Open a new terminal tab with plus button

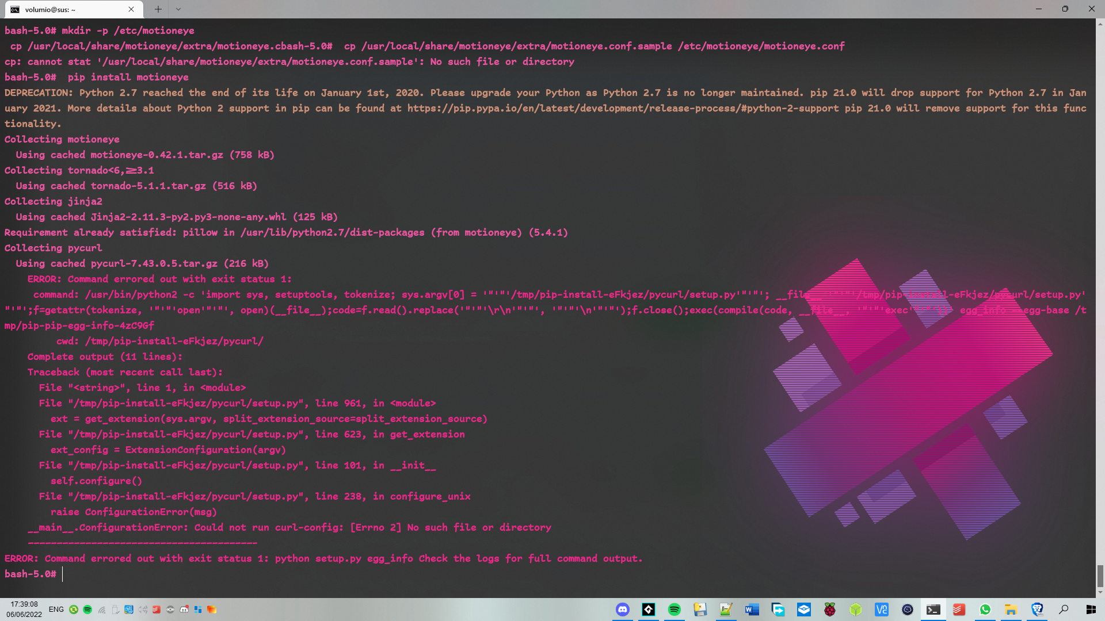(x=158, y=9)
